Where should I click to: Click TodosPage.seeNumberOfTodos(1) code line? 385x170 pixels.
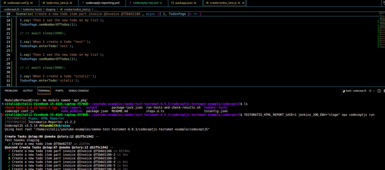click(48, 24)
